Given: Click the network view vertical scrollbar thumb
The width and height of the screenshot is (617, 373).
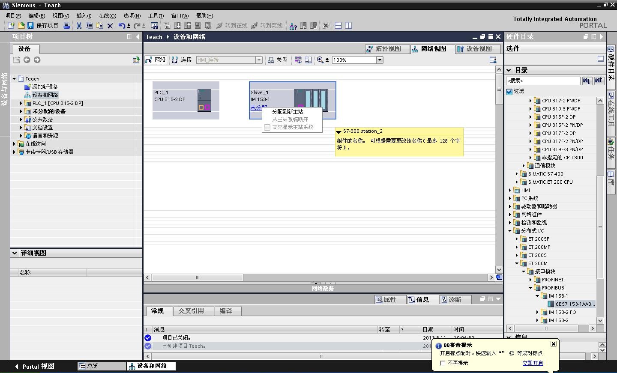Looking at the screenshot, I should [499, 89].
